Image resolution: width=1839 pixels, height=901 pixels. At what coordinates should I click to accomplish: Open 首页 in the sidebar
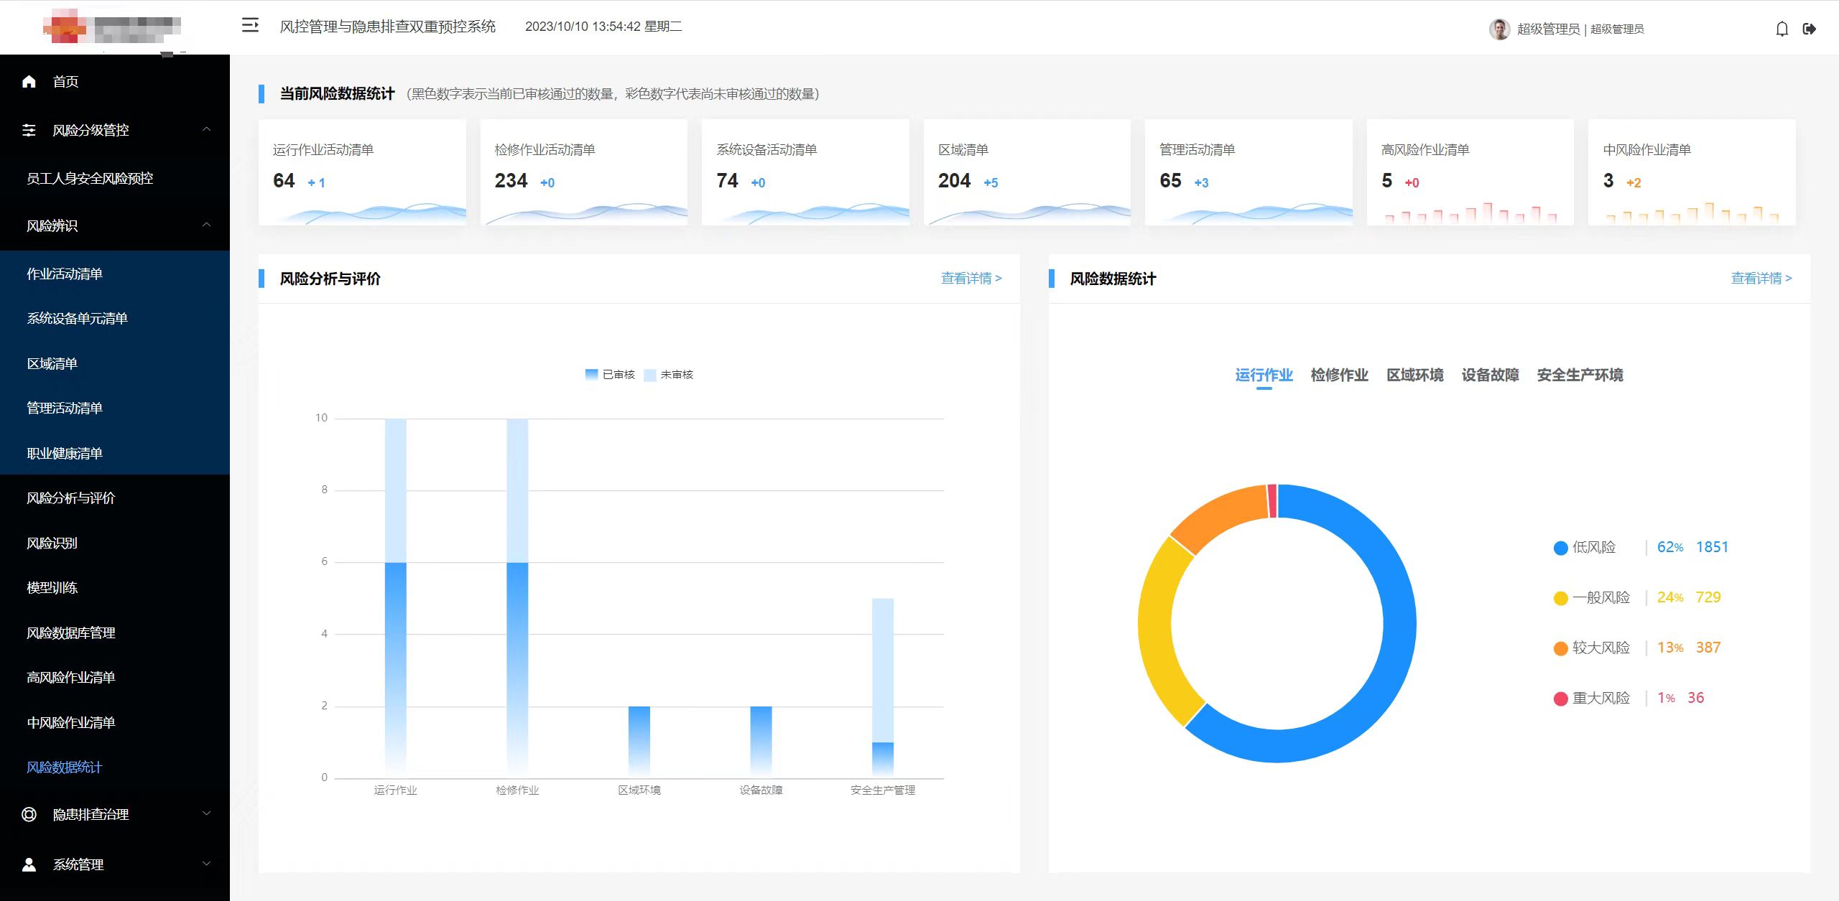pos(115,81)
